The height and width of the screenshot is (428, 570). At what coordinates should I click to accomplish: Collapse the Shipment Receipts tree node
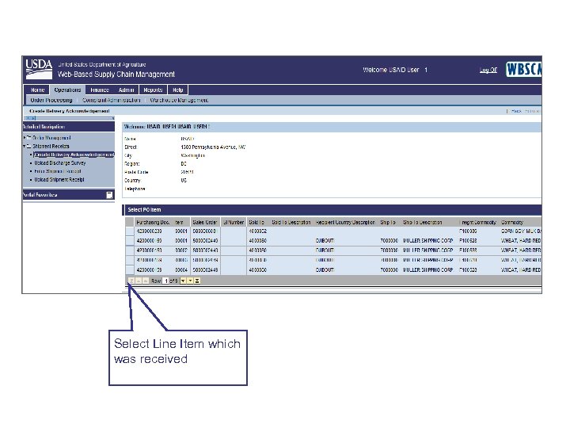25,147
